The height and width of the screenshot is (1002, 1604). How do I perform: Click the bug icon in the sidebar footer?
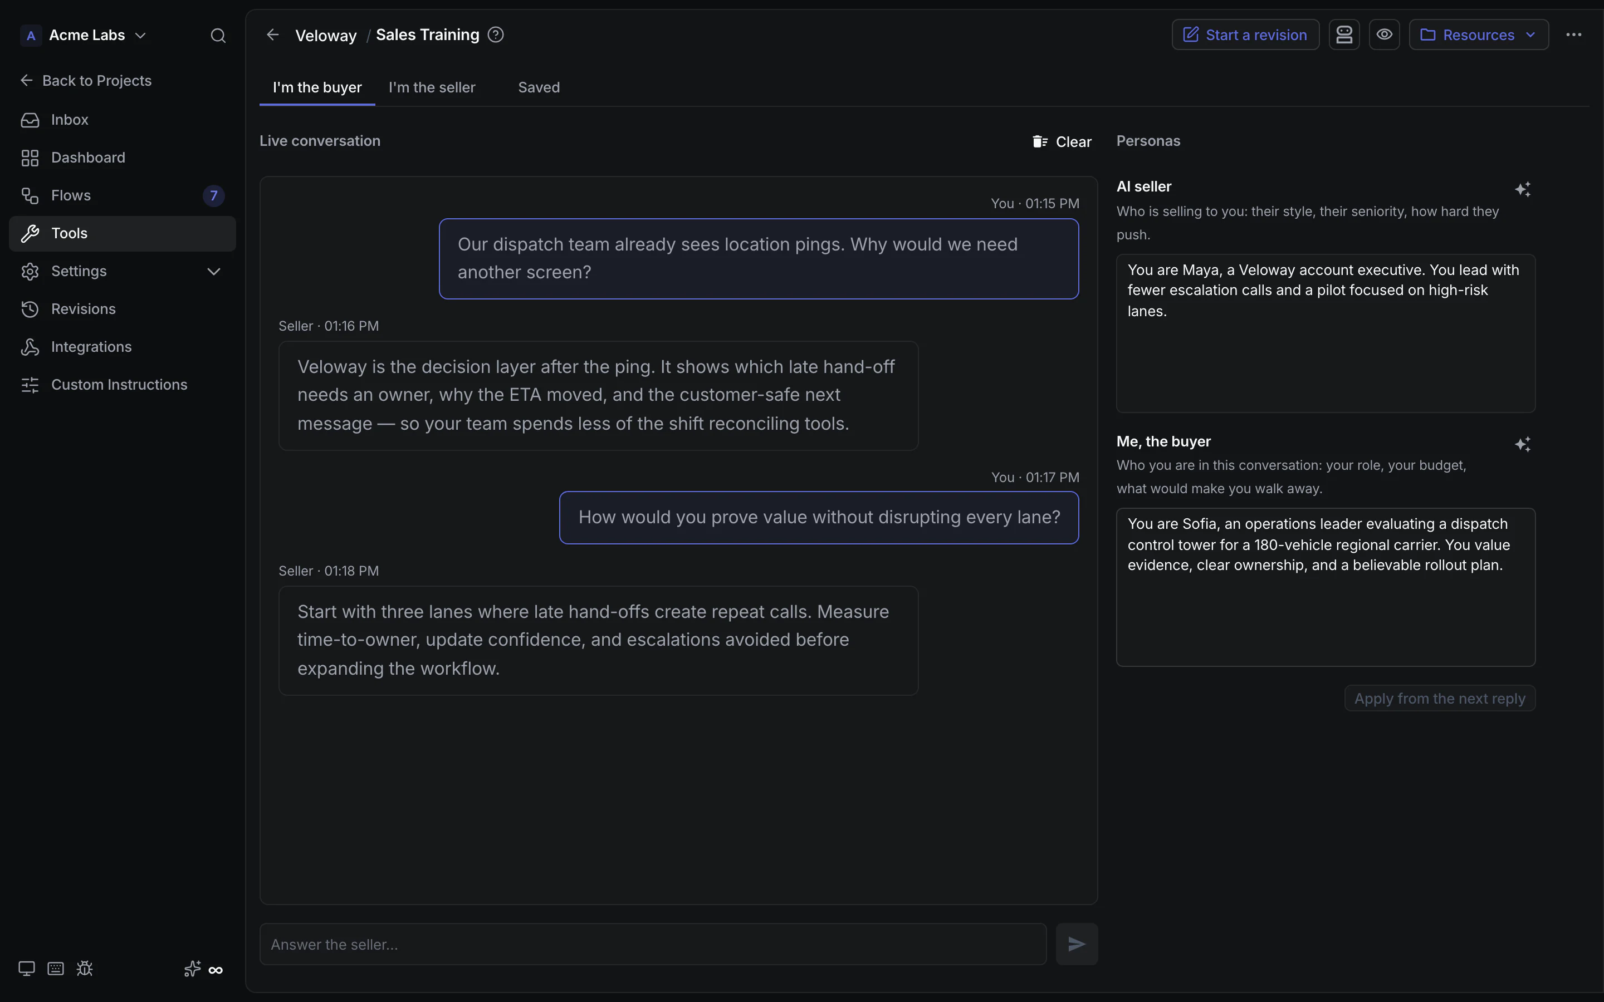tap(85, 969)
